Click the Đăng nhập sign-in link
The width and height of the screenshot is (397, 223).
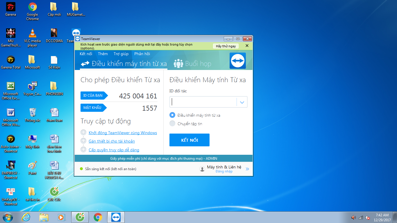tap(224, 171)
